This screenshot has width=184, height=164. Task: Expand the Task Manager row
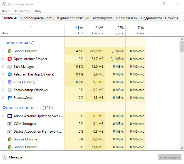coord(3,67)
